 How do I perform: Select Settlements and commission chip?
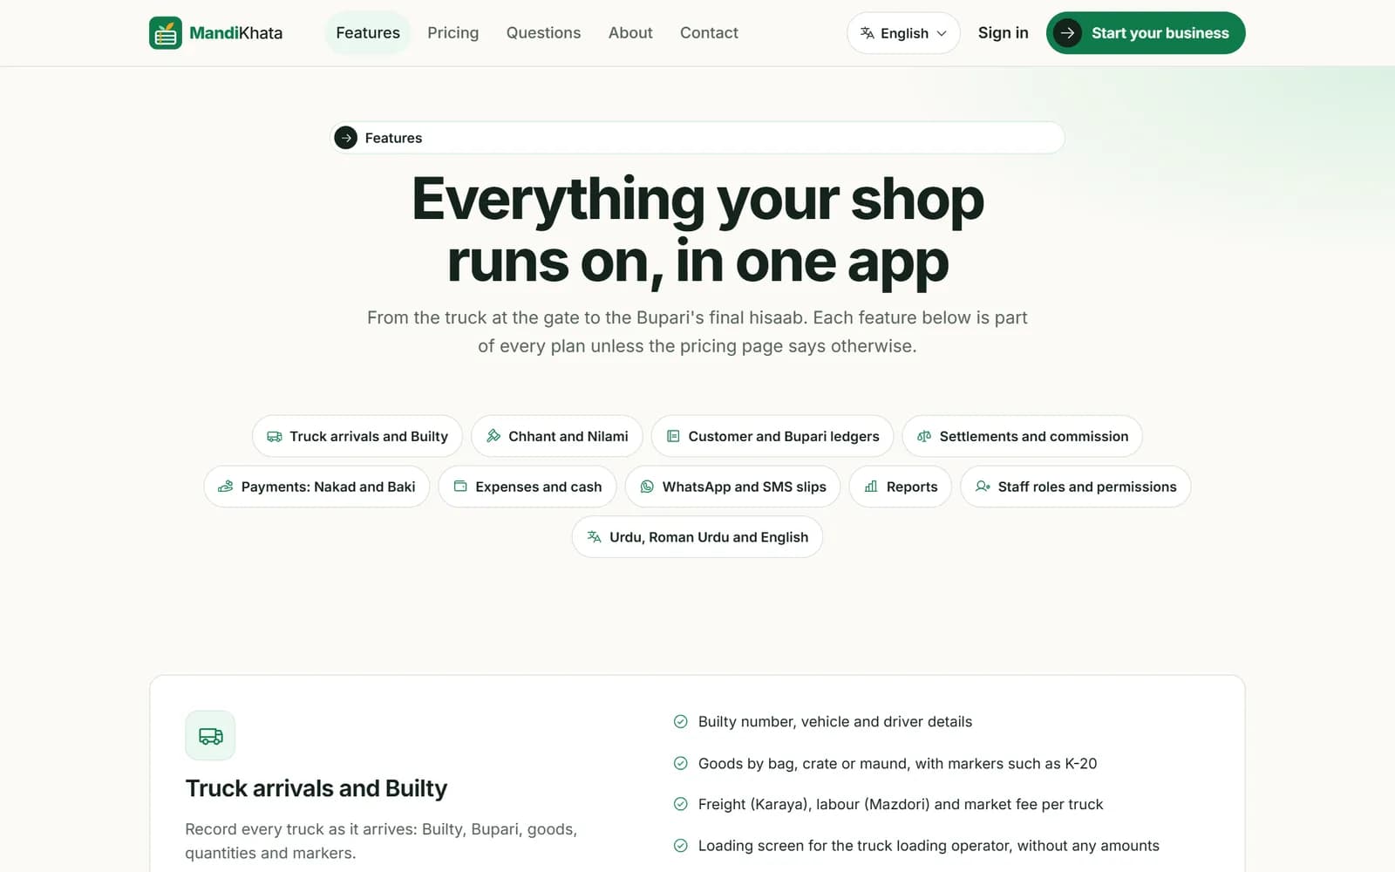pos(1023,436)
